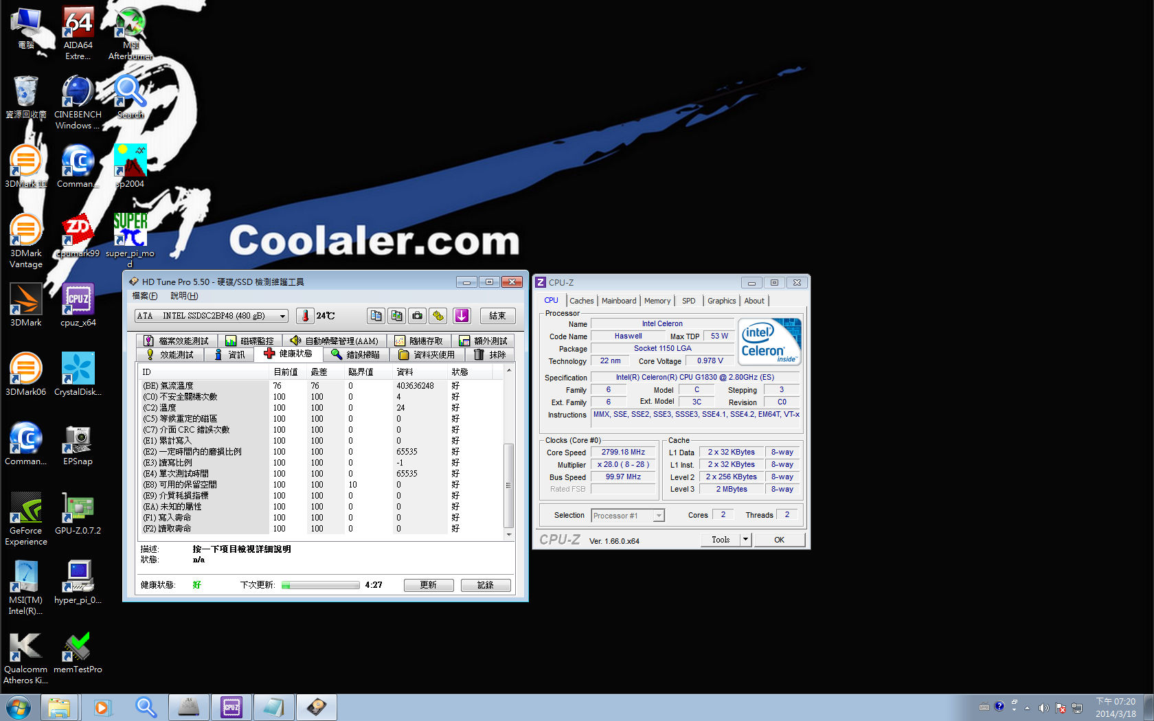The height and width of the screenshot is (721, 1154).
Task: Open Memory tab in CPU-Z
Action: [x=657, y=301]
